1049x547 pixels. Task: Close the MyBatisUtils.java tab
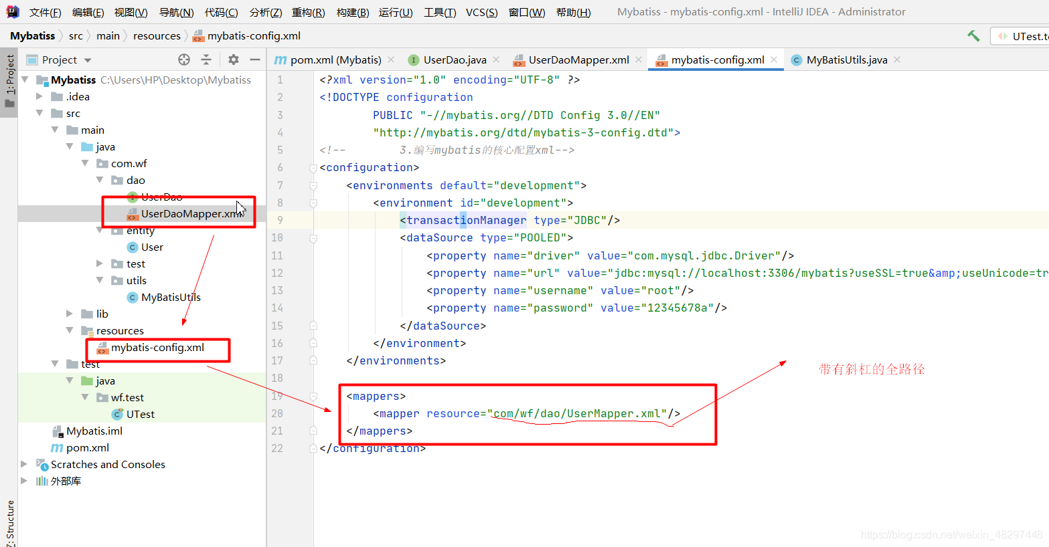(x=897, y=60)
